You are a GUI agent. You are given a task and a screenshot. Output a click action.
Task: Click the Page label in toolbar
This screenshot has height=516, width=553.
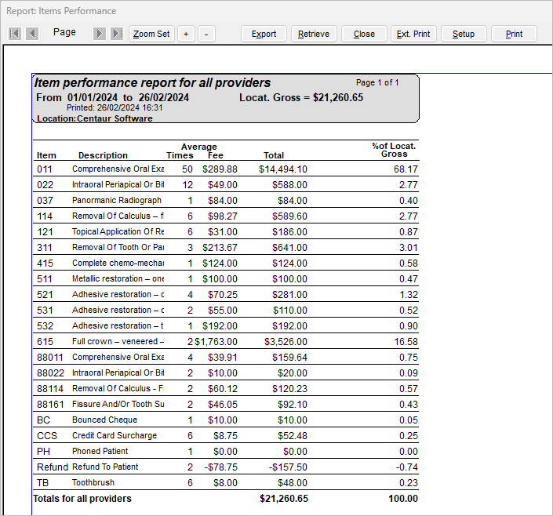[x=64, y=32]
